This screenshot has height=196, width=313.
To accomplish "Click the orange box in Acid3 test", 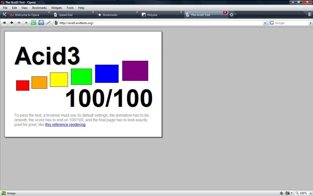I will (x=39, y=82).
